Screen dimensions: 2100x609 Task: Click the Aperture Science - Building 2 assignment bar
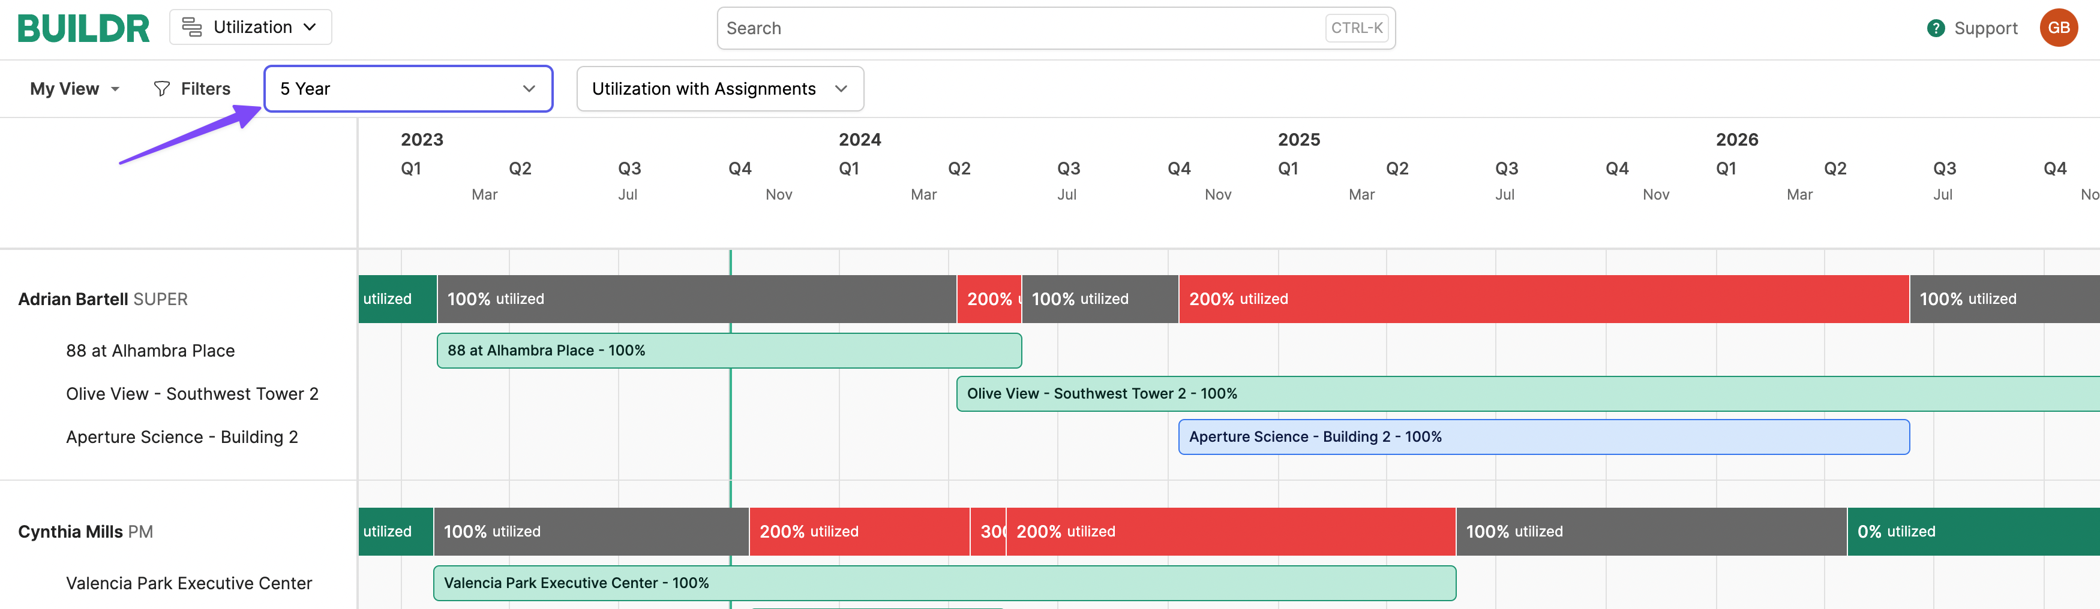click(x=1543, y=437)
